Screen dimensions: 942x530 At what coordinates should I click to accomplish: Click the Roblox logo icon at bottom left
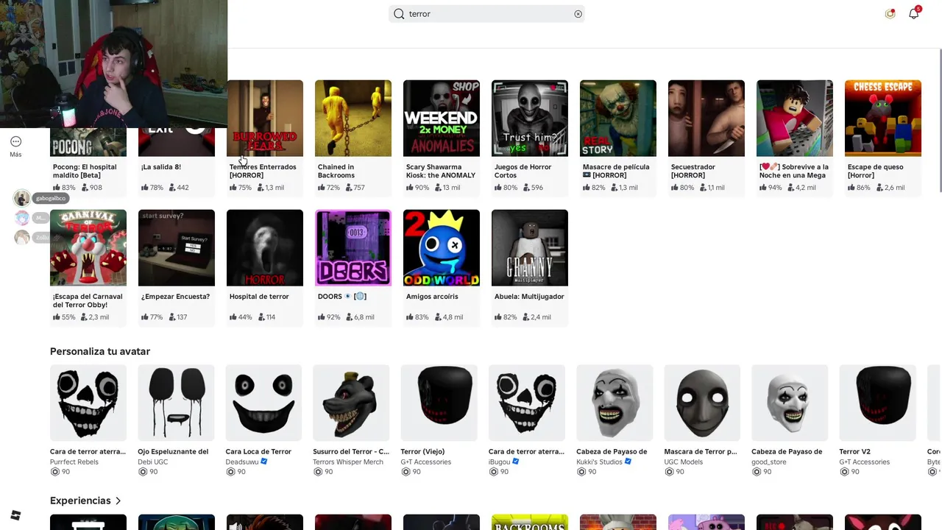pyautogui.click(x=15, y=515)
